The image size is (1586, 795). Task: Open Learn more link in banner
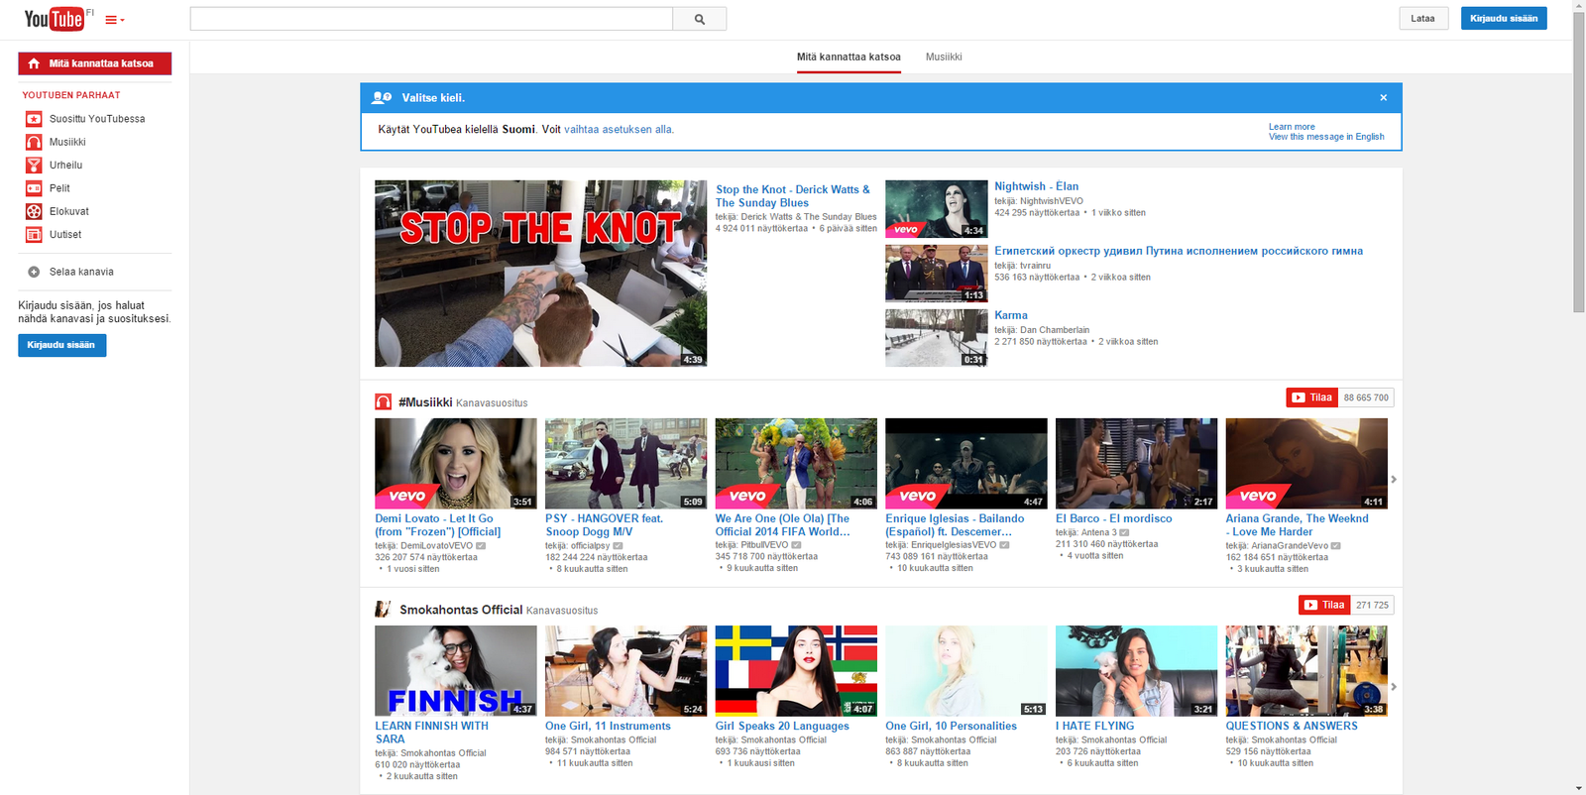pyautogui.click(x=1292, y=127)
